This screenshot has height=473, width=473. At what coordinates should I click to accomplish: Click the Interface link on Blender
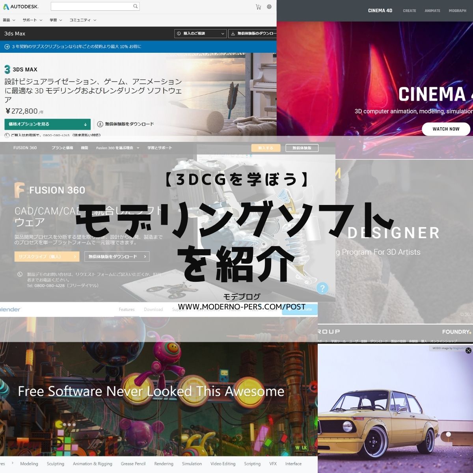tap(293, 464)
